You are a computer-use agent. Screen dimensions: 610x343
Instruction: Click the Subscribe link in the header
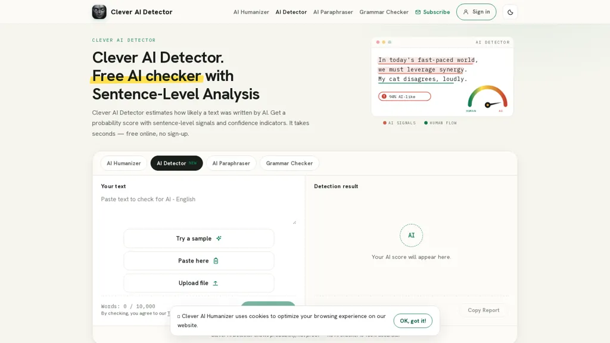click(x=432, y=12)
